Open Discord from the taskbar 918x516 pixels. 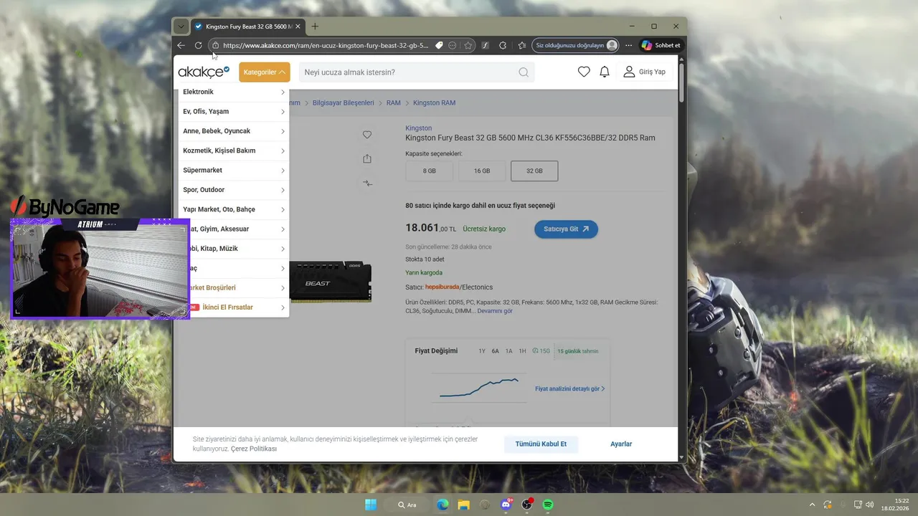point(506,505)
